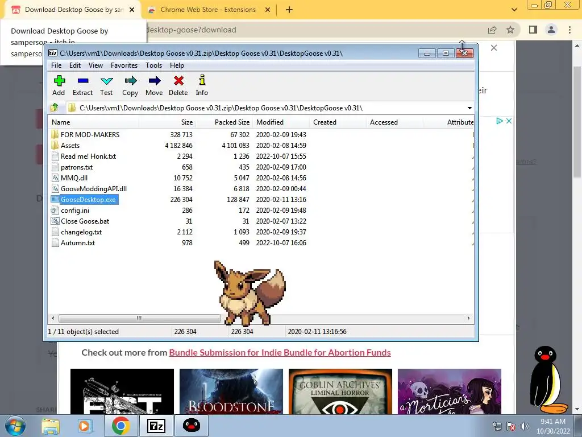Select the GooseDesktop.exe application icon
The width and height of the screenshot is (582, 437).
55,200
